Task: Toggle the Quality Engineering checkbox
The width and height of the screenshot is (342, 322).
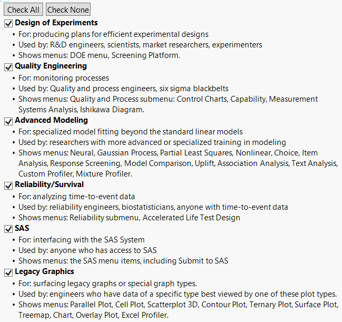Action: click(8, 67)
